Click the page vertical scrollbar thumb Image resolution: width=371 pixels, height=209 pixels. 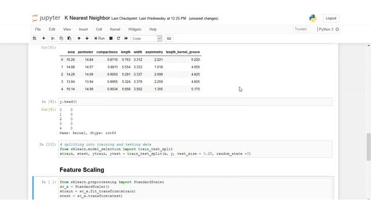(x=369, y=147)
